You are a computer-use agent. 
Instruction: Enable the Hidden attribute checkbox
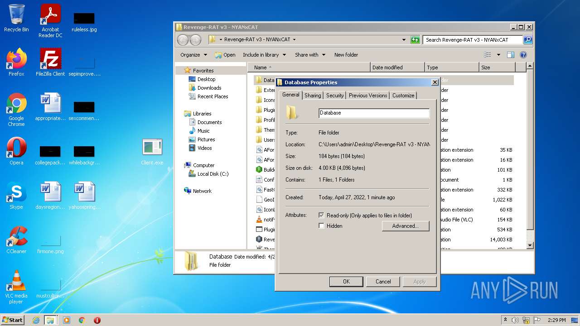click(322, 226)
